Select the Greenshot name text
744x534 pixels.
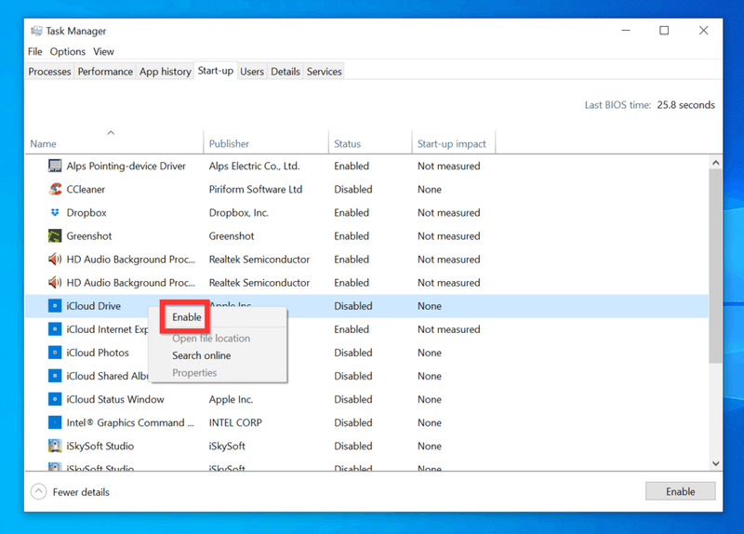tap(88, 236)
